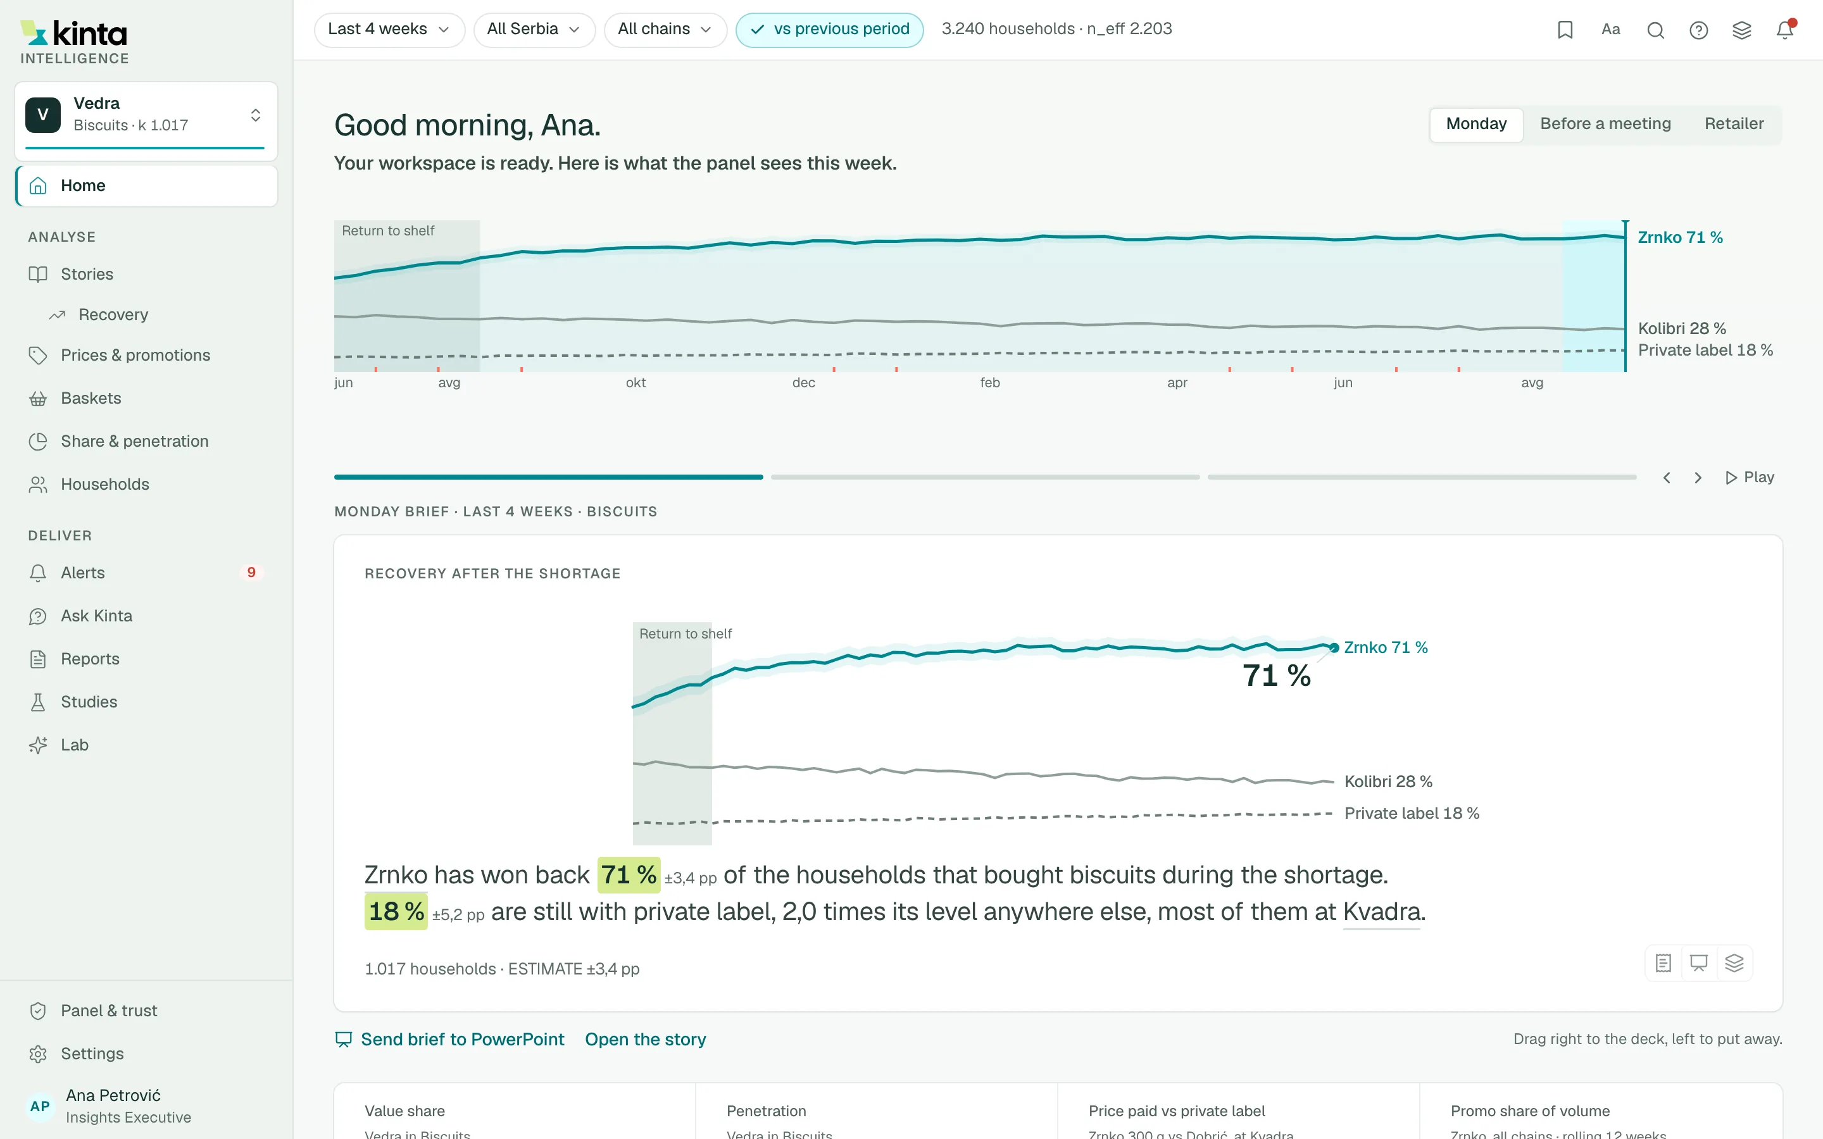Click the Settings gear icon
This screenshot has width=1823, height=1139.
[38, 1054]
